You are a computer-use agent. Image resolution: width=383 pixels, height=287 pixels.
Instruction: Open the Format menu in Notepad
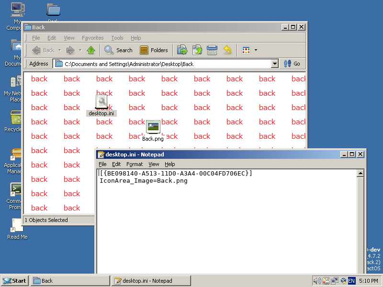(x=134, y=164)
